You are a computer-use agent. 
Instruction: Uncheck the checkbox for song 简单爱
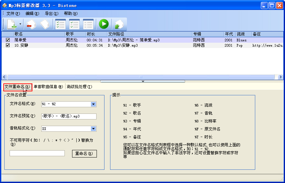(x=8, y=40)
